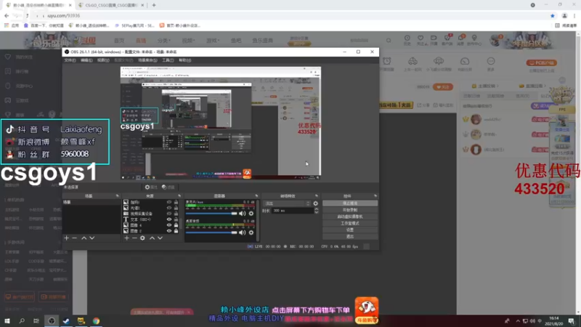Switch to Steam from the taskbar
The height and width of the screenshot is (327, 581).
tap(66, 321)
